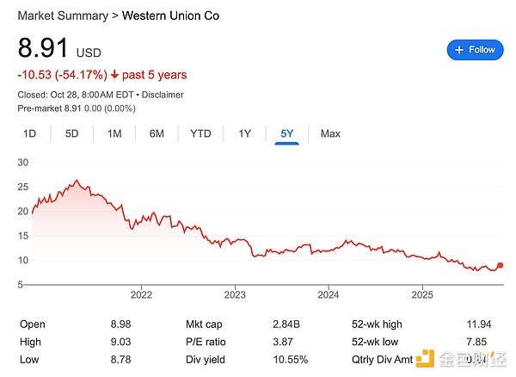Select the YTD tab
The image size is (516, 377).
(x=200, y=133)
